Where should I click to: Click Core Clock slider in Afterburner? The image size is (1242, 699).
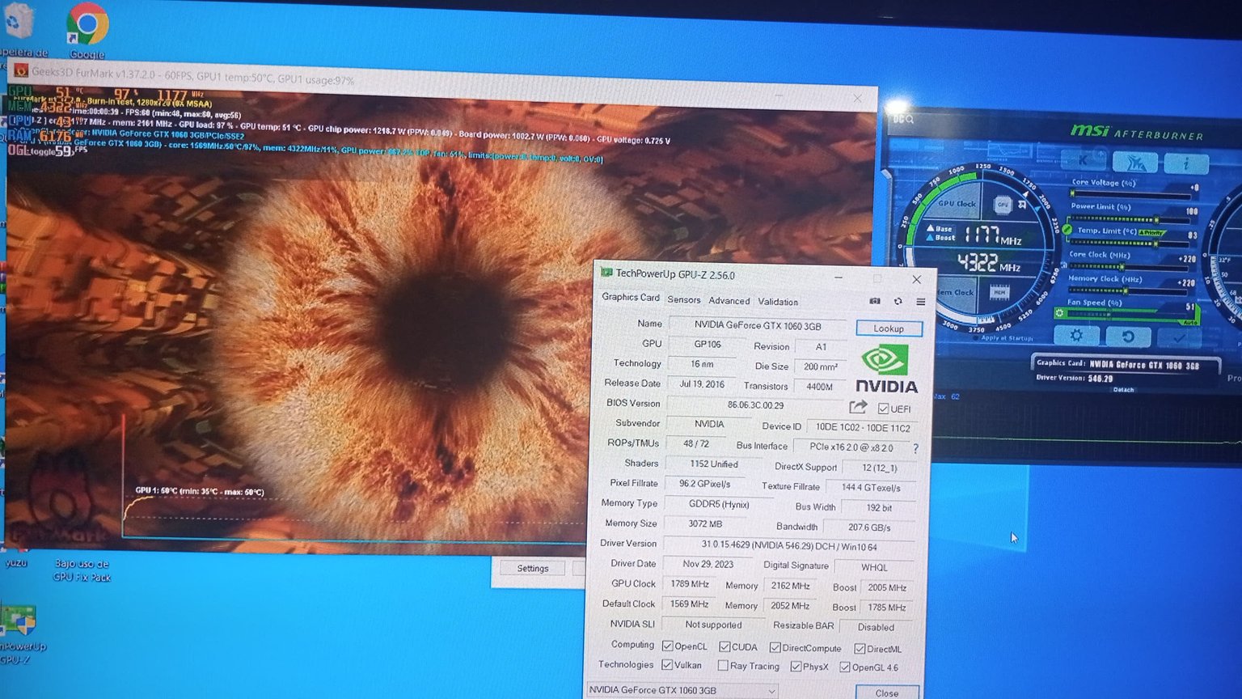pyautogui.click(x=1127, y=267)
